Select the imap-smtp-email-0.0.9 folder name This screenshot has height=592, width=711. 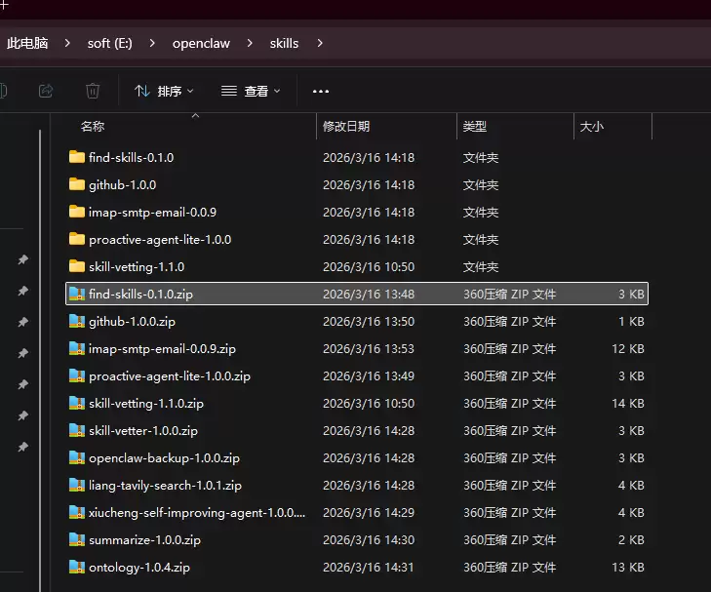coord(152,213)
